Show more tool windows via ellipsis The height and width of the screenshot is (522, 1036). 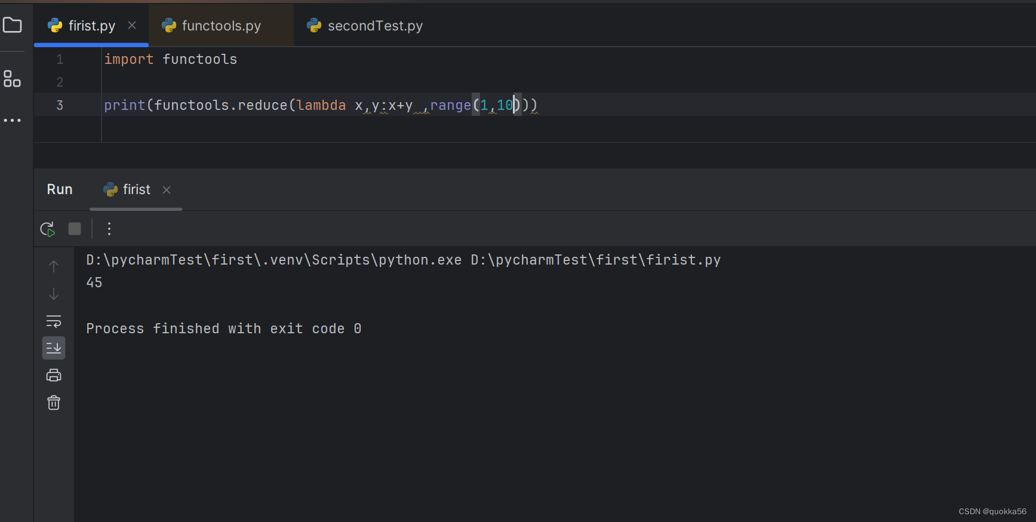point(12,120)
